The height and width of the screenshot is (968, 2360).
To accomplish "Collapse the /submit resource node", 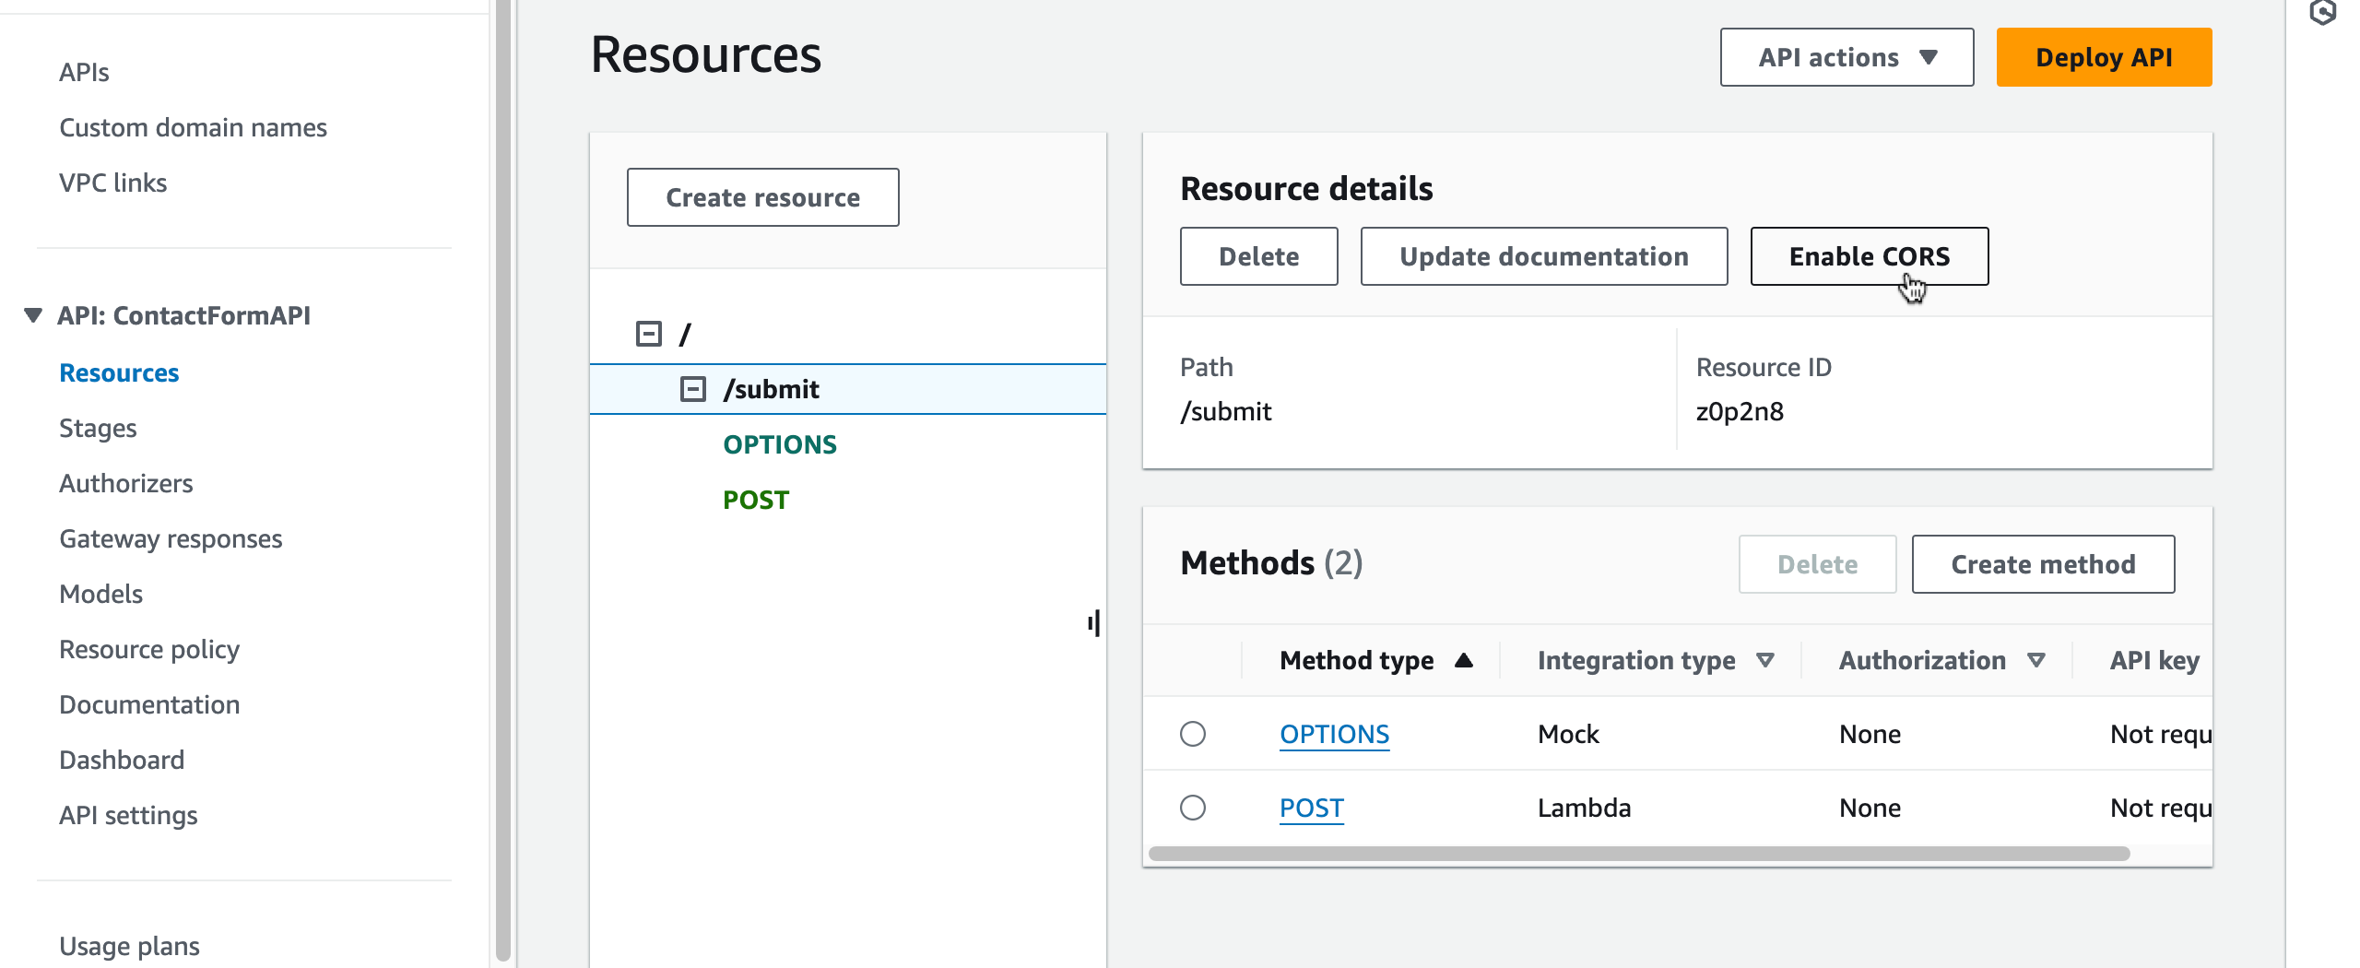I will (x=693, y=389).
